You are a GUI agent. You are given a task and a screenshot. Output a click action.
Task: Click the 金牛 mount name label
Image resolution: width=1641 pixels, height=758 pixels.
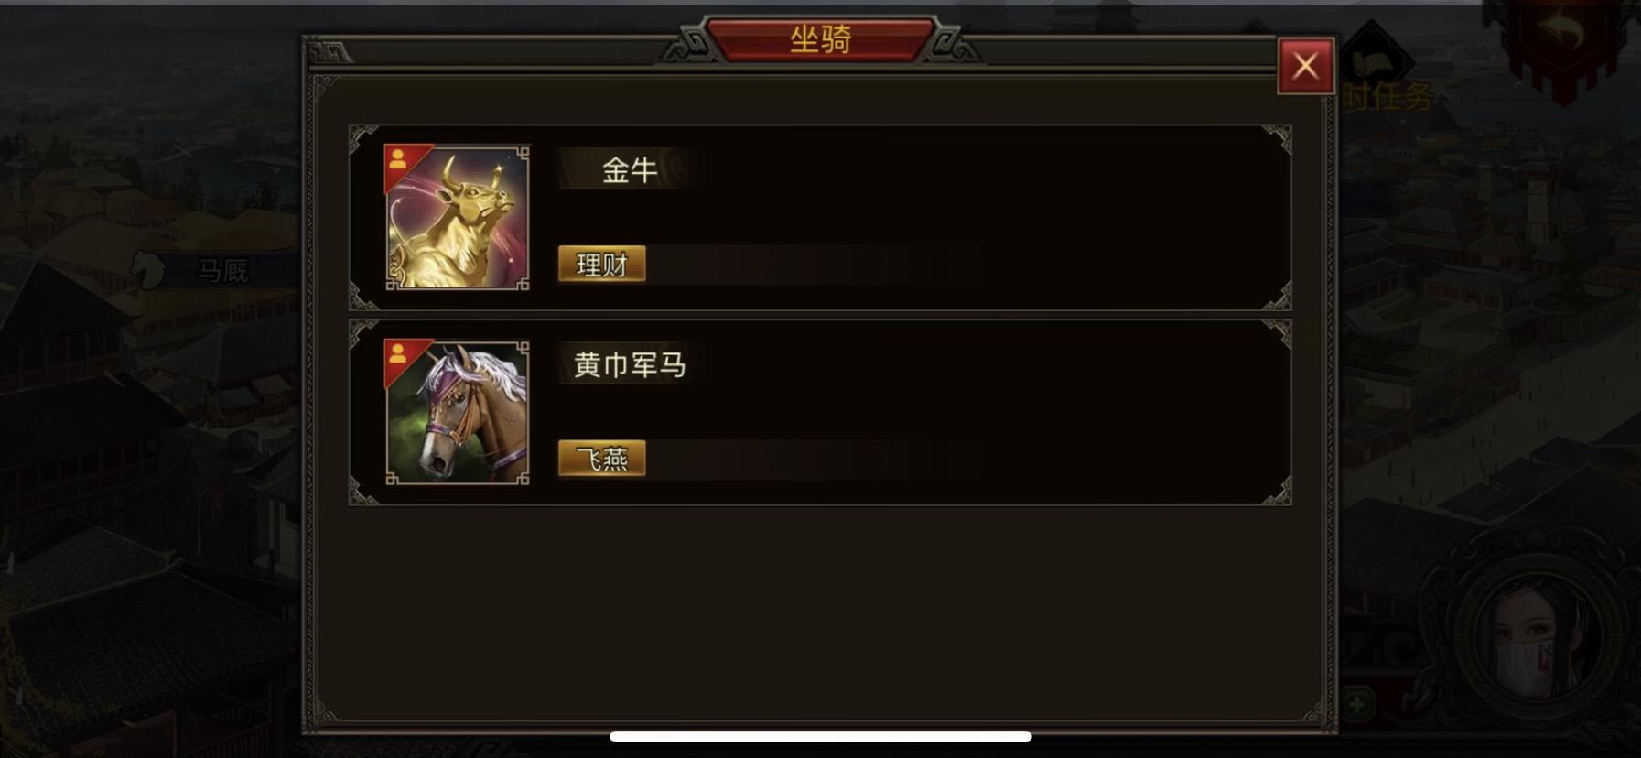coord(630,169)
